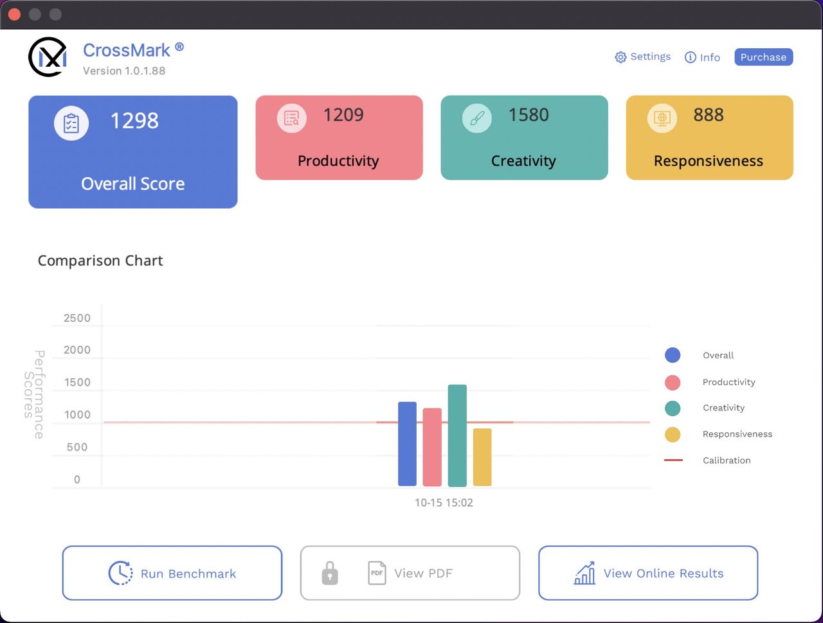Click the Info circle icon

coord(691,57)
